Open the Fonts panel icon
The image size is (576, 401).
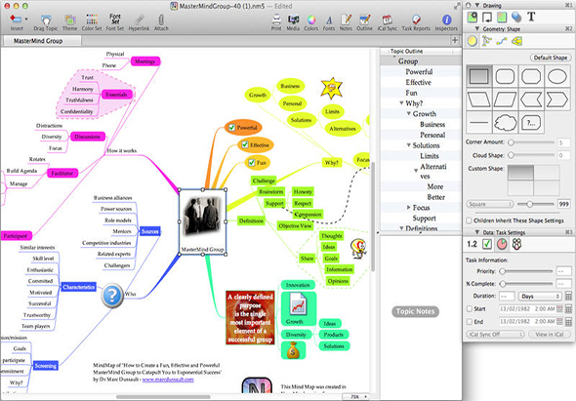[x=329, y=22]
